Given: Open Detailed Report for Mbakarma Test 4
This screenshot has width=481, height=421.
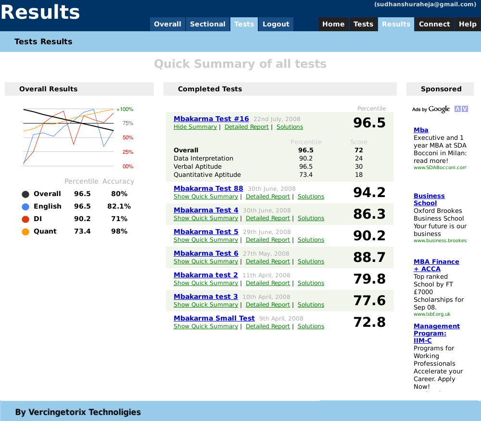Looking at the screenshot, I should tap(268, 218).
